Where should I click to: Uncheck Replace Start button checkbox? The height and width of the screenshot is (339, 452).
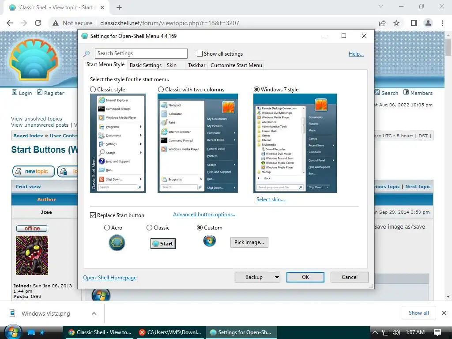point(93,215)
